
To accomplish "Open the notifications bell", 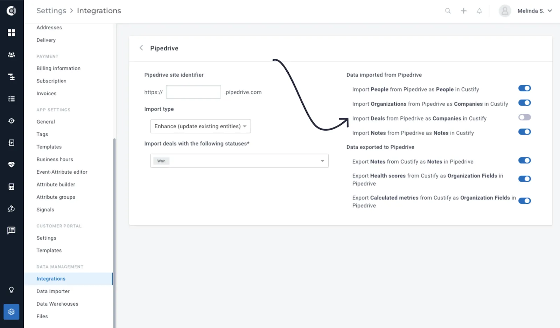I will pos(479,11).
